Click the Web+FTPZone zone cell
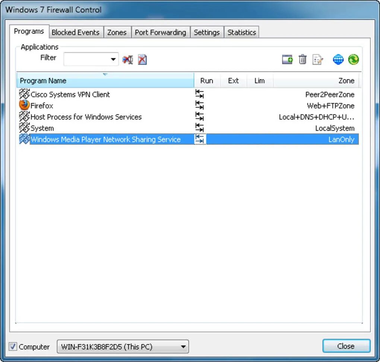Screen dimensions: 380x362 coord(330,106)
